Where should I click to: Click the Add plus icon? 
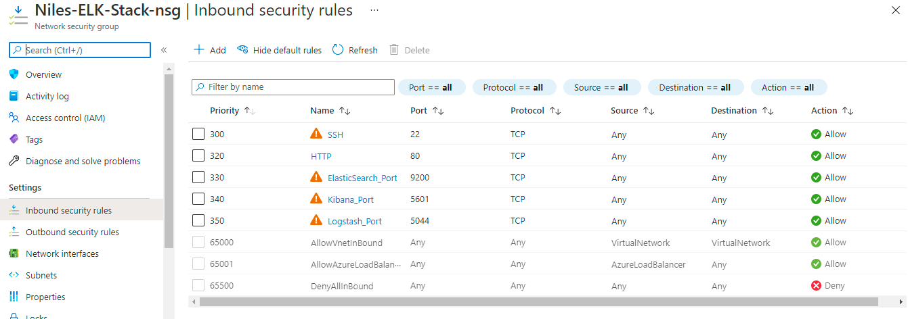[x=199, y=50]
